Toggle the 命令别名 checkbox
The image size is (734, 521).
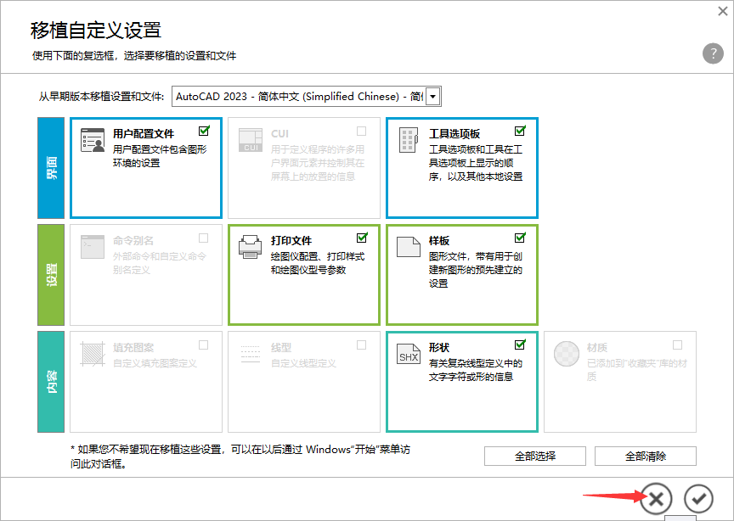(x=204, y=238)
